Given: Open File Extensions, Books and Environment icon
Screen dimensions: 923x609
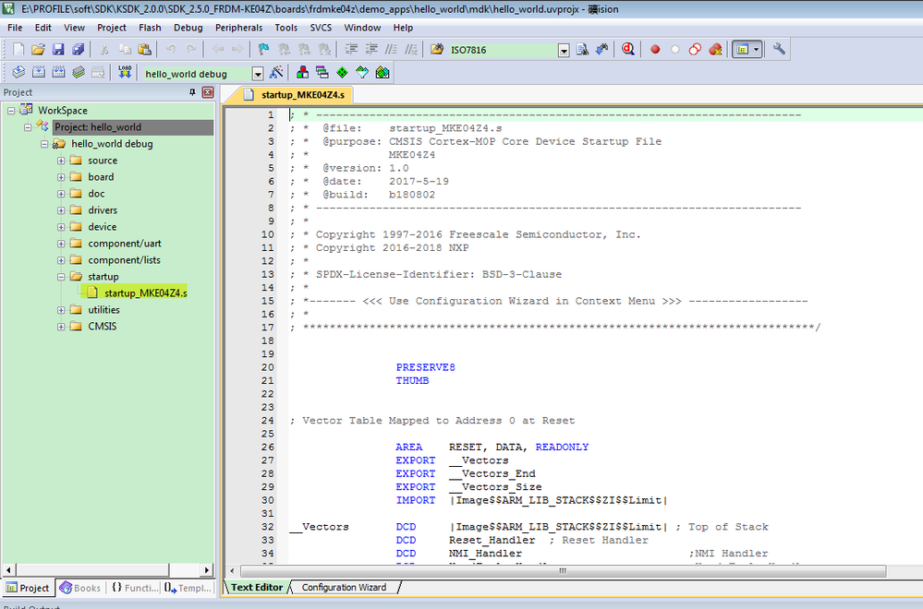Looking at the screenshot, I should (x=302, y=72).
